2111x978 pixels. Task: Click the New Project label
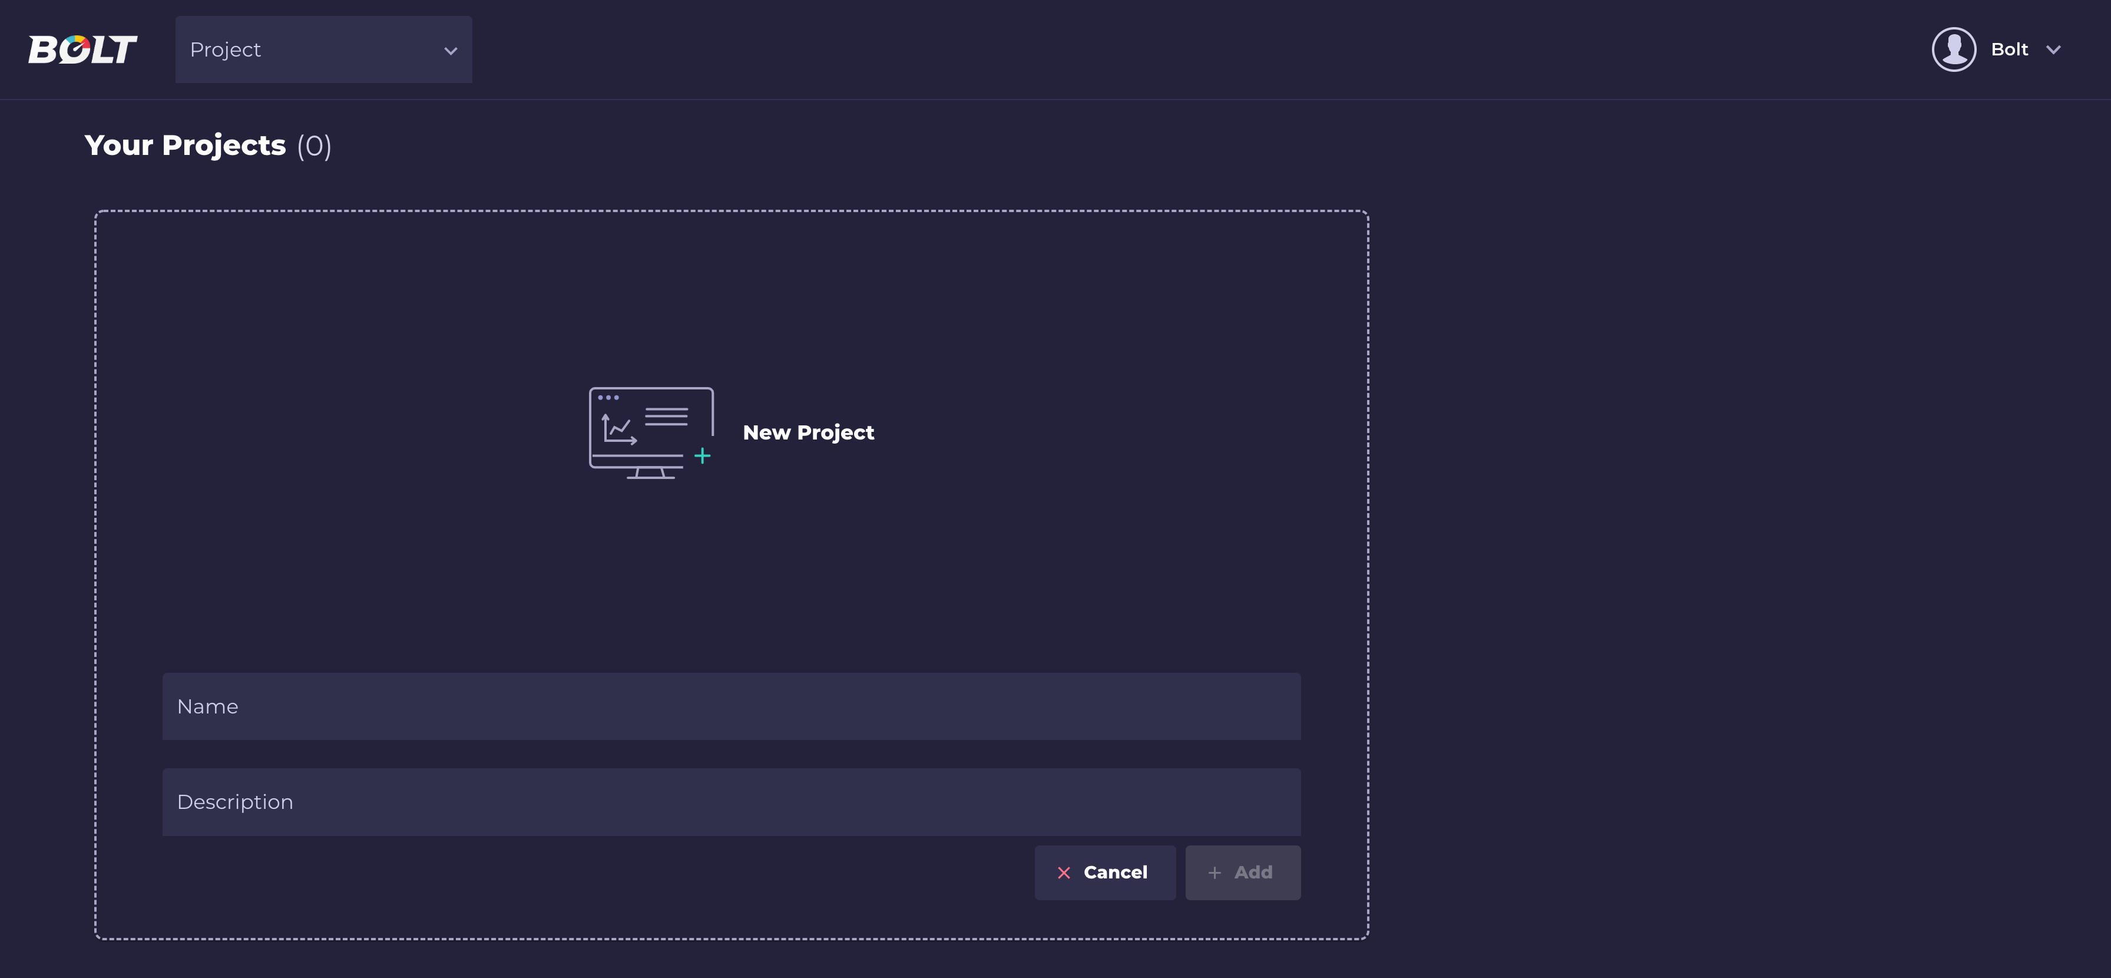(x=808, y=432)
